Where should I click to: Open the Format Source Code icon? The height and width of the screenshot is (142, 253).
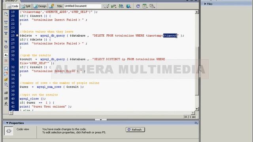click(6, 104)
